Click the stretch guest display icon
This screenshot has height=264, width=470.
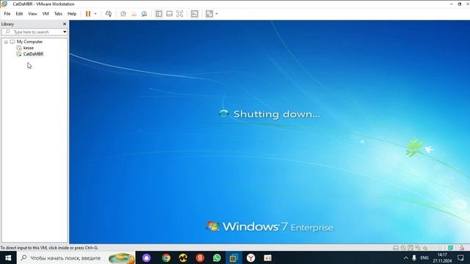(209, 14)
